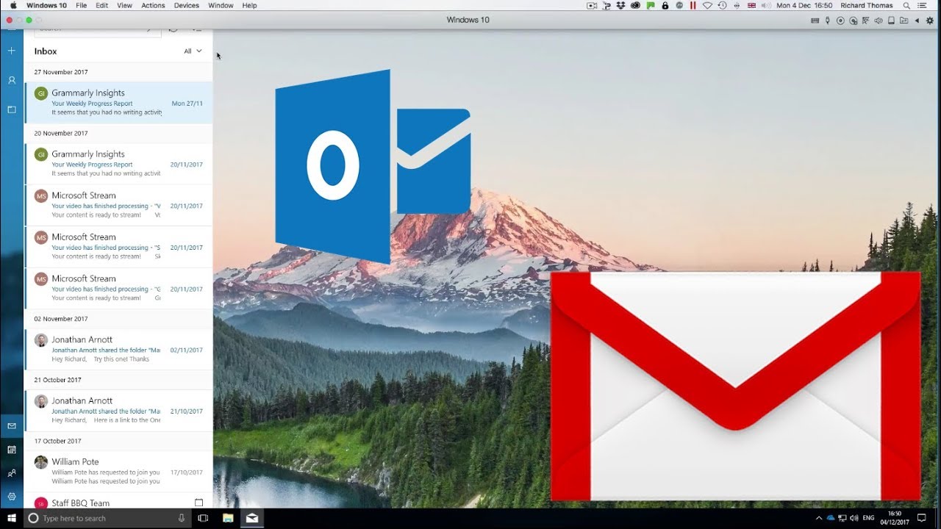This screenshot has width=941, height=529.
Task: Open the Calendar app from the sidebar
Action: tap(11, 449)
